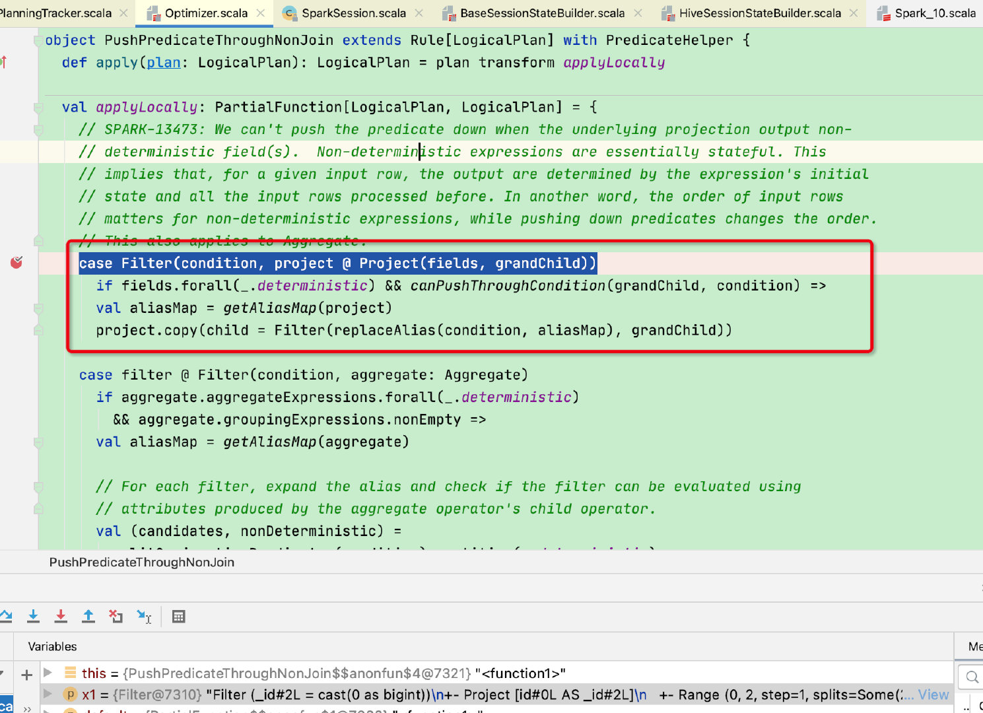983x713 pixels.
Task: Click the highlighted case Filter(condition, project @ Project line
Action: (337, 263)
